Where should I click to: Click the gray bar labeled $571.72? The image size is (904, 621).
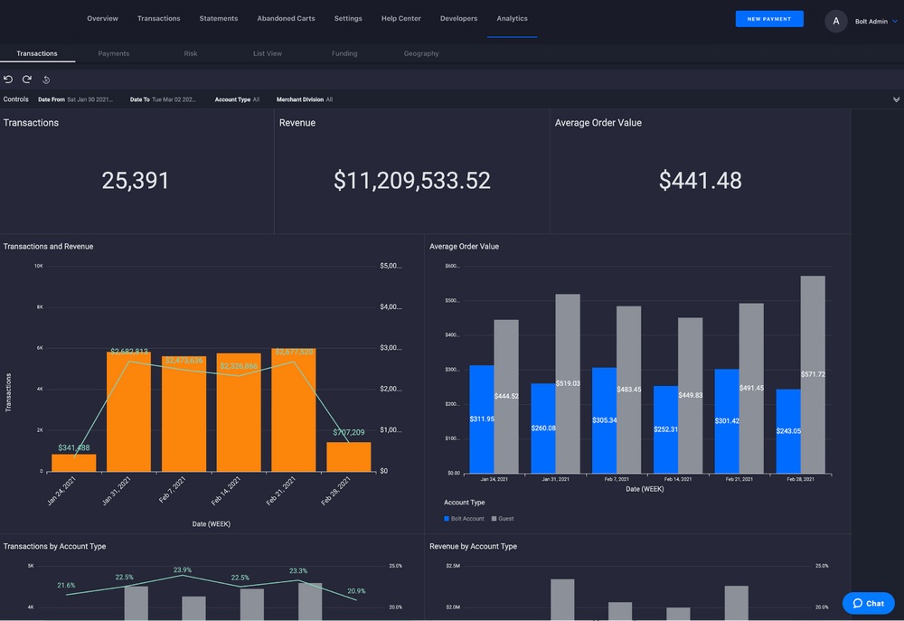[x=813, y=375]
